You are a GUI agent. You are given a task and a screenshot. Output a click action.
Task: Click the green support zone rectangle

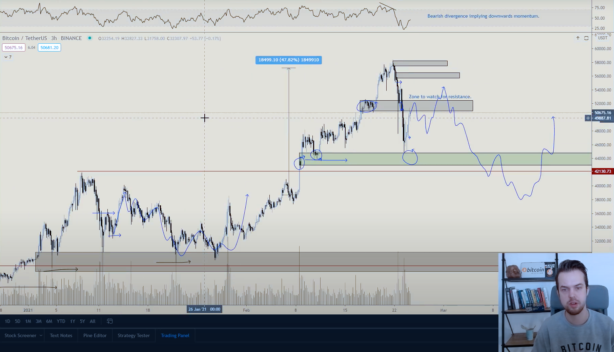click(446, 159)
